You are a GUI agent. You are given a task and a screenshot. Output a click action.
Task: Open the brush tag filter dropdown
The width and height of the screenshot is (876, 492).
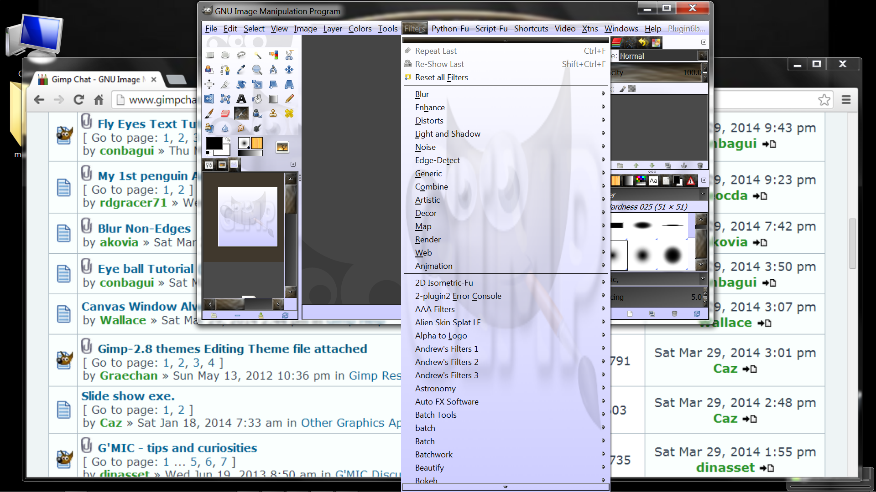coord(703,195)
